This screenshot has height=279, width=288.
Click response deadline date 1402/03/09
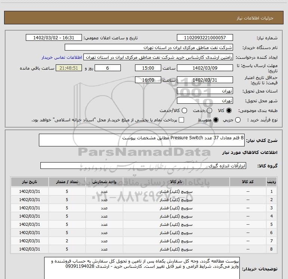tap(205, 68)
